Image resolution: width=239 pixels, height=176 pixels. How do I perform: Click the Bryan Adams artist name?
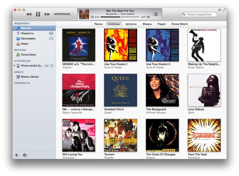(196, 67)
